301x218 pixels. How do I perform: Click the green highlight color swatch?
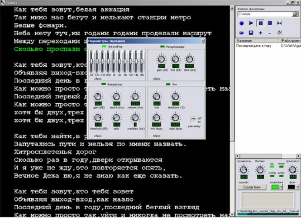(x=275, y=187)
